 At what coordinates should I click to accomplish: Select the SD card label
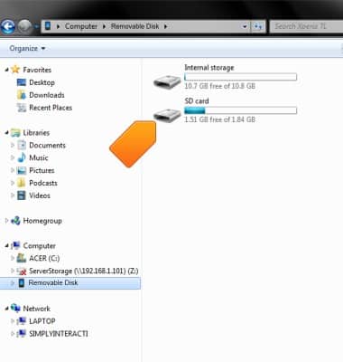coord(197,101)
